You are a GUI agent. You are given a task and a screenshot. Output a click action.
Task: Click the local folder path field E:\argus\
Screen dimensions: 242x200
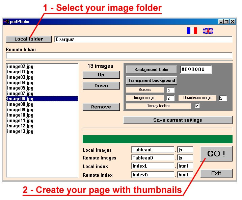tap(143, 39)
